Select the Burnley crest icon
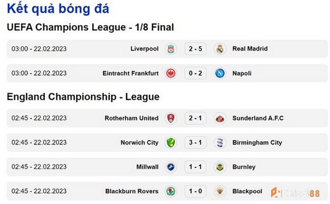330x204 pixels. coord(220,167)
